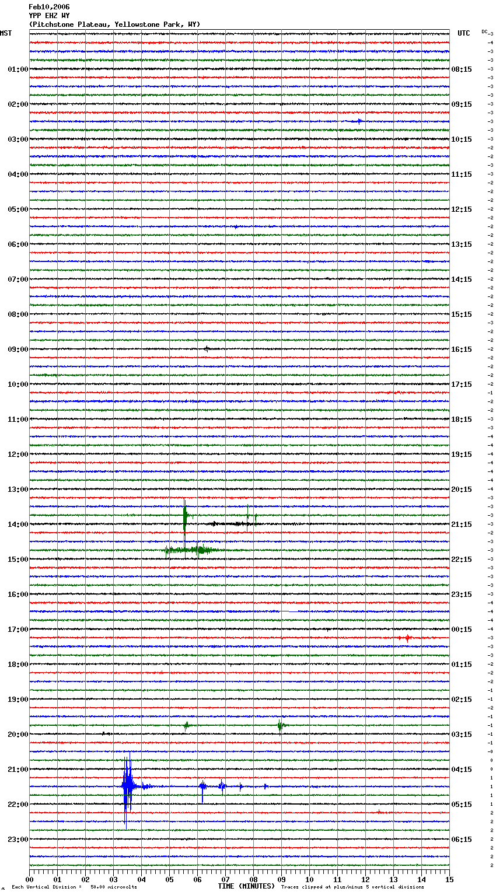This screenshot has height=895, width=496.
Task: Click the green event near minute 5.5 on 19:45 trace
Action: point(187,726)
